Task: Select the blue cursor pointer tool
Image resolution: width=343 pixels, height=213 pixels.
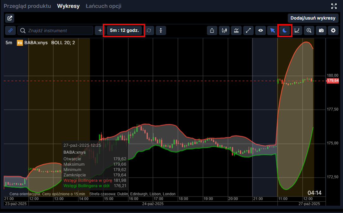Action: coord(273,31)
